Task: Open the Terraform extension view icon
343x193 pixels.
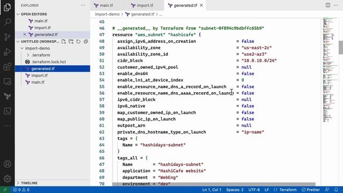Action: 7,96
